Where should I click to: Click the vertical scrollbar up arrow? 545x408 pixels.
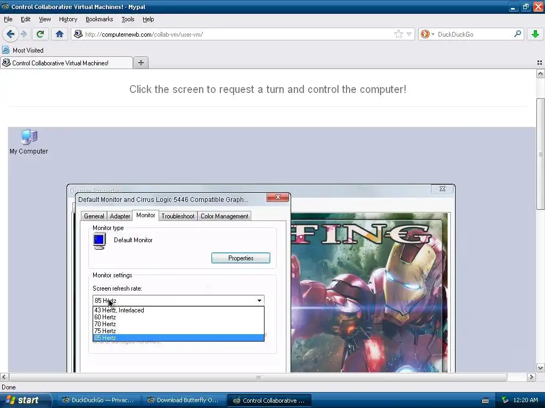pyautogui.click(x=540, y=73)
